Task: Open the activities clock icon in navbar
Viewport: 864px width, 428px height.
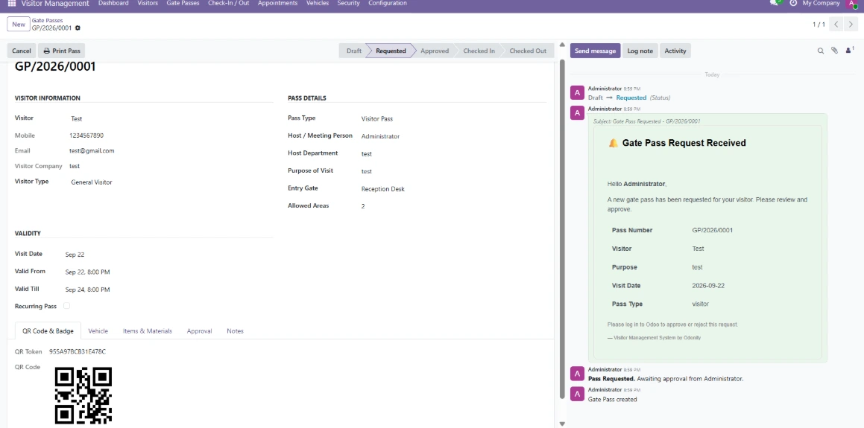Action: click(x=793, y=3)
